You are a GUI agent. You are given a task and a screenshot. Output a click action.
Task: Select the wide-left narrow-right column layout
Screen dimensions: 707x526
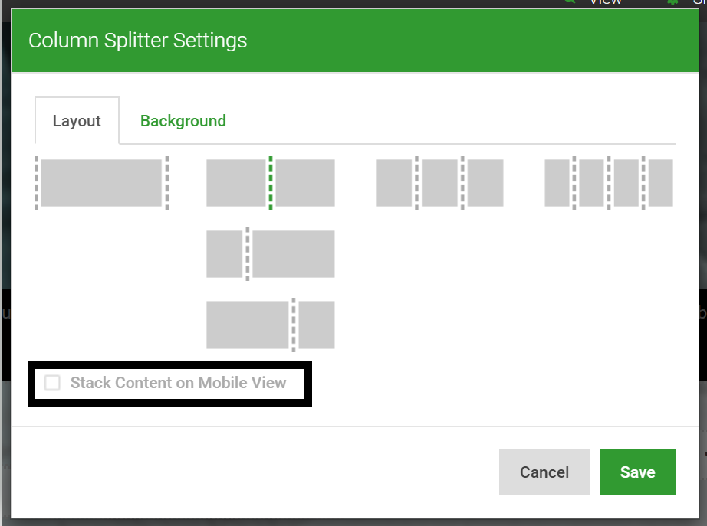(270, 325)
